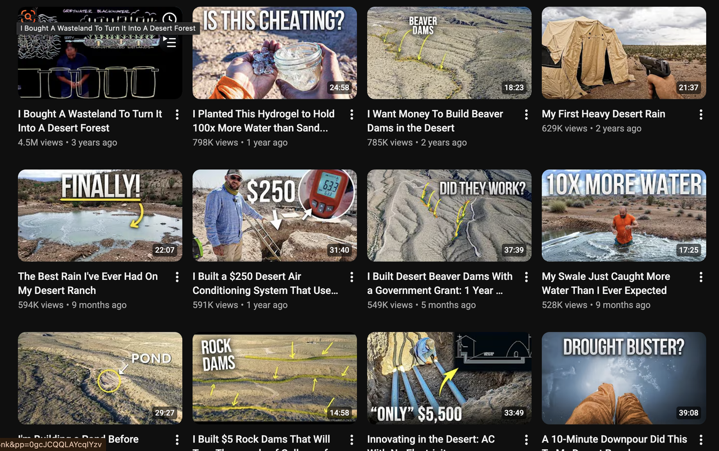Viewport: 719px width, 451px height.
Task: Open the IS THIS CHEATING hydrogel thumbnail
Action: (x=275, y=53)
